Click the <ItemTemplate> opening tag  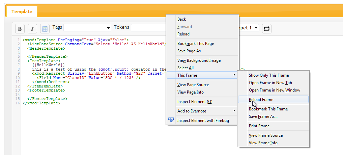(44, 61)
